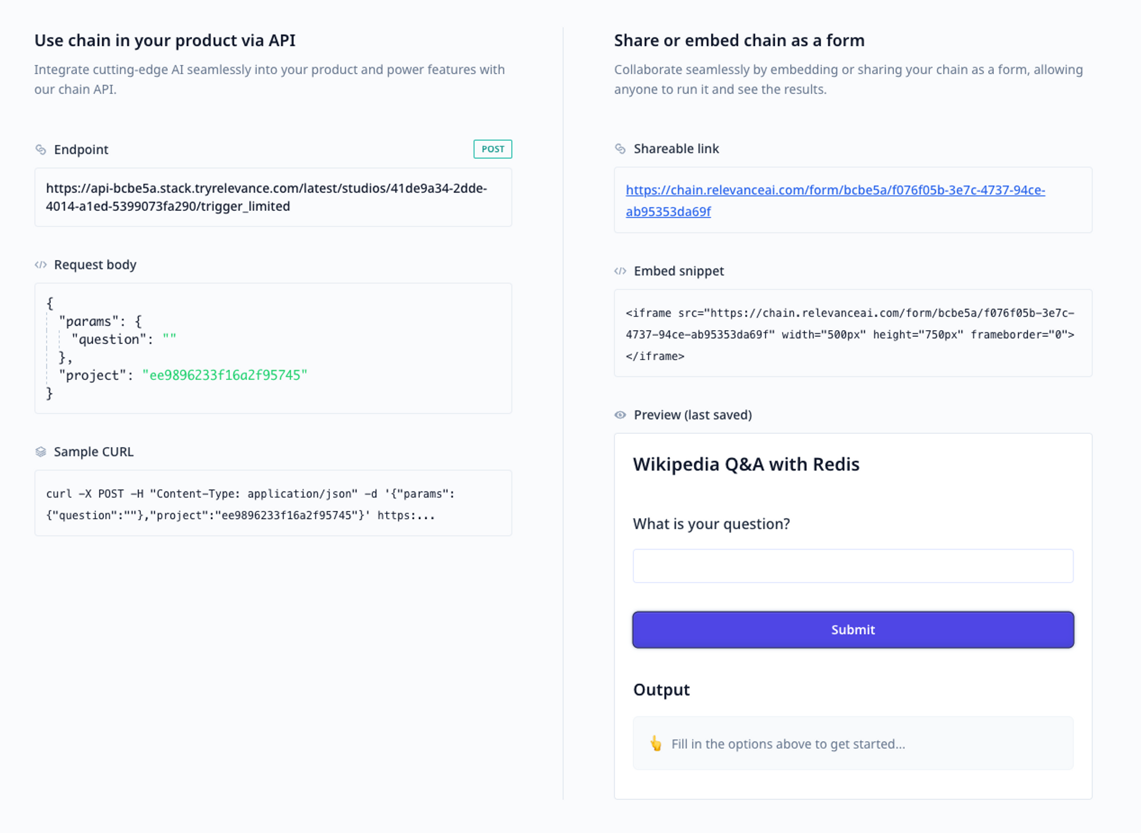Click the question input field
The image size is (1141, 833).
click(x=852, y=566)
